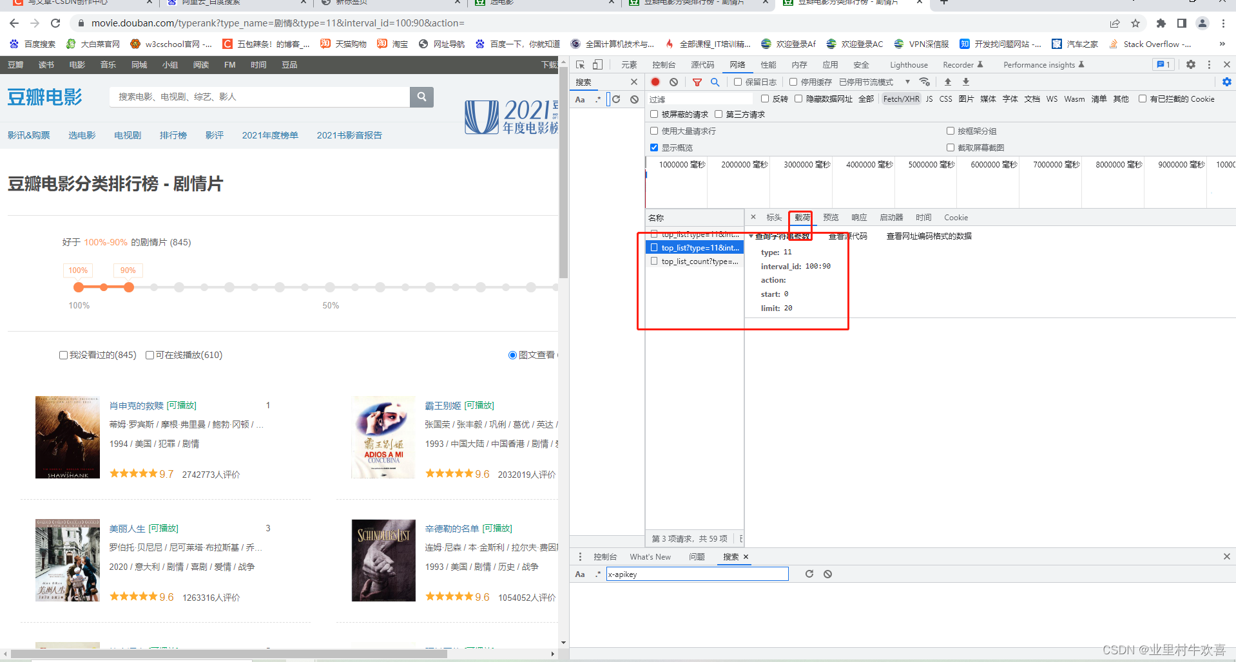The image size is (1236, 662).
Task: Collapse the 查询字符串参数 section triangle
Action: (751, 236)
